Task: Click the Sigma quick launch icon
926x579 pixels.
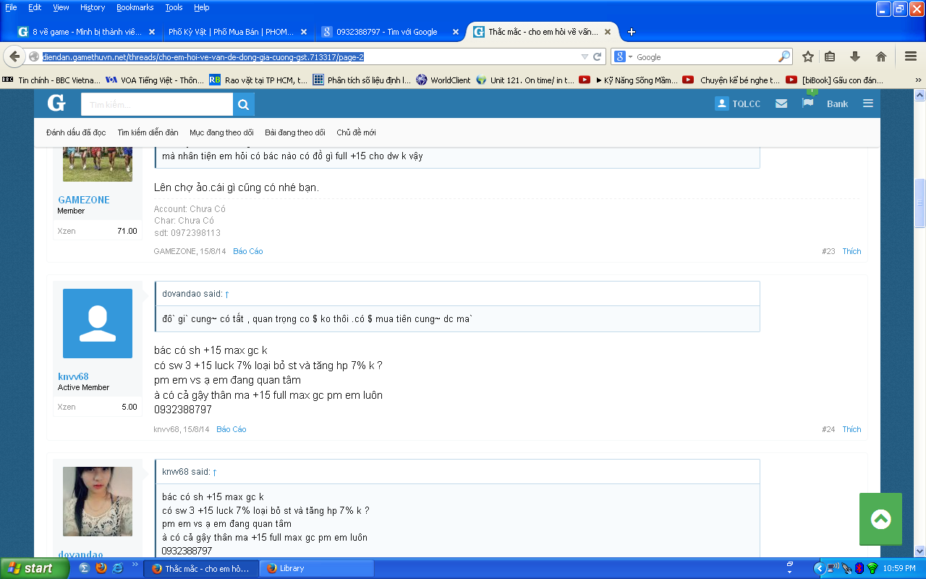Action: pyautogui.click(x=84, y=568)
